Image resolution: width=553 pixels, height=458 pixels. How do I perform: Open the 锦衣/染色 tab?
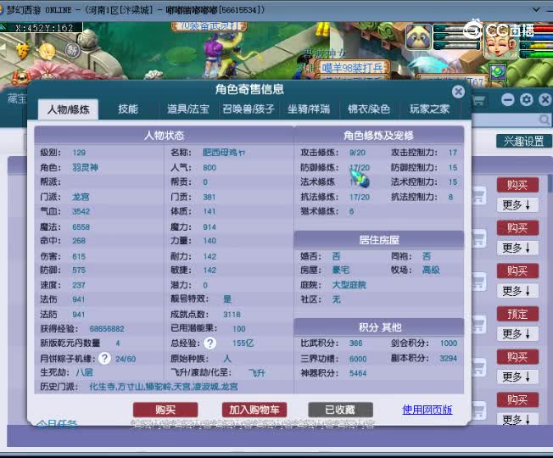point(369,109)
